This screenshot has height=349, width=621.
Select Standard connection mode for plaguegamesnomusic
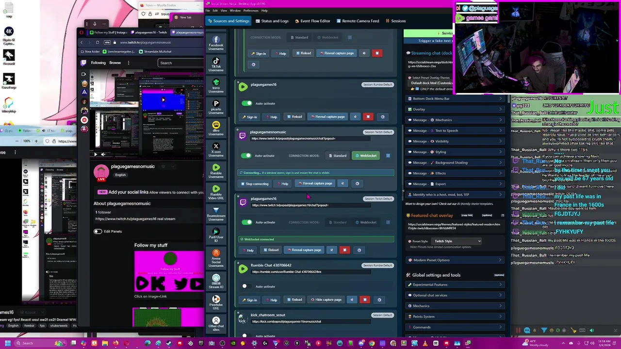[337, 156]
